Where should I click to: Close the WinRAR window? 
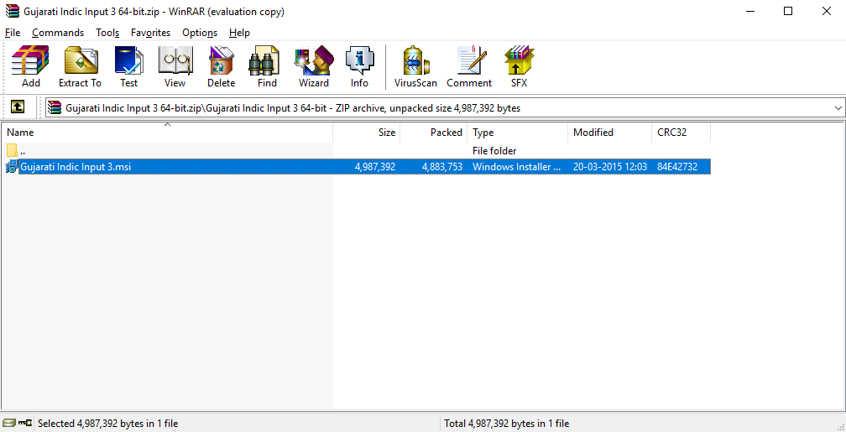[827, 12]
